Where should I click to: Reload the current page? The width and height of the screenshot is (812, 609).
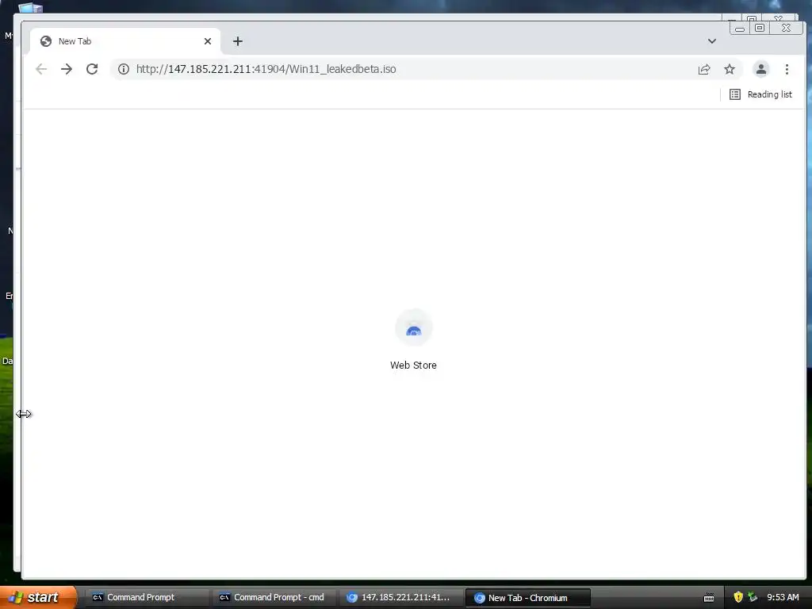(92, 70)
